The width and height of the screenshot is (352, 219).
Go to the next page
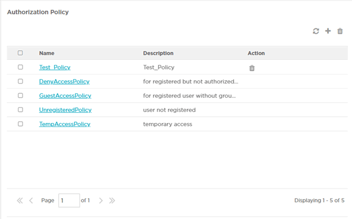pos(101,200)
